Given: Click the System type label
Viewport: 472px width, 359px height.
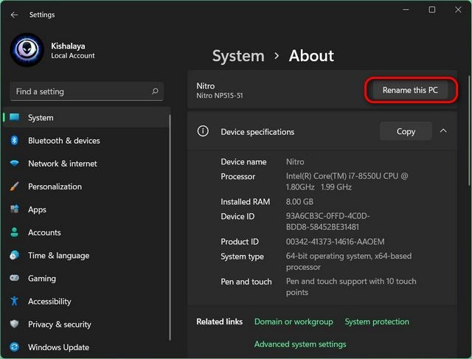Looking at the screenshot, I should pos(242,257).
